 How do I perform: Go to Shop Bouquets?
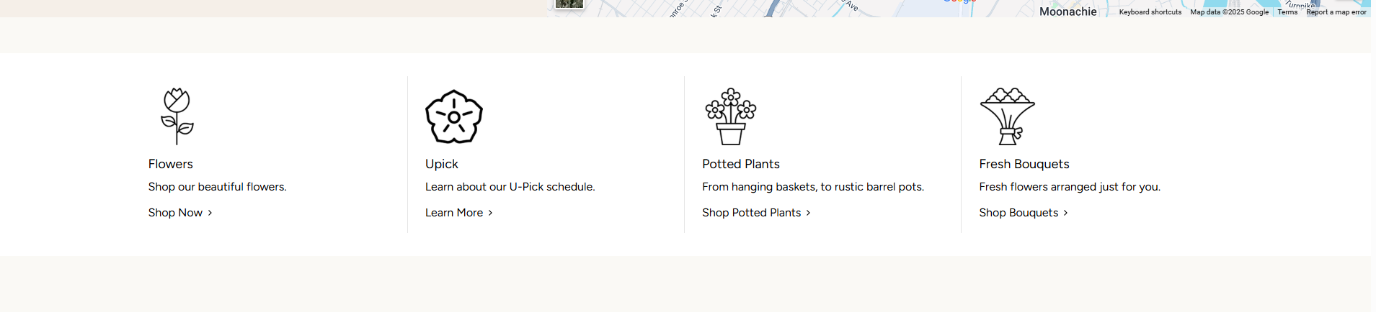tap(1018, 213)
